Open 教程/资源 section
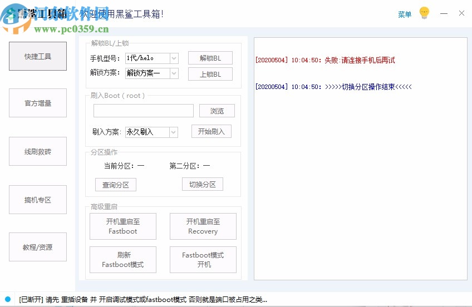472x307 pixels. coord(38,247)
